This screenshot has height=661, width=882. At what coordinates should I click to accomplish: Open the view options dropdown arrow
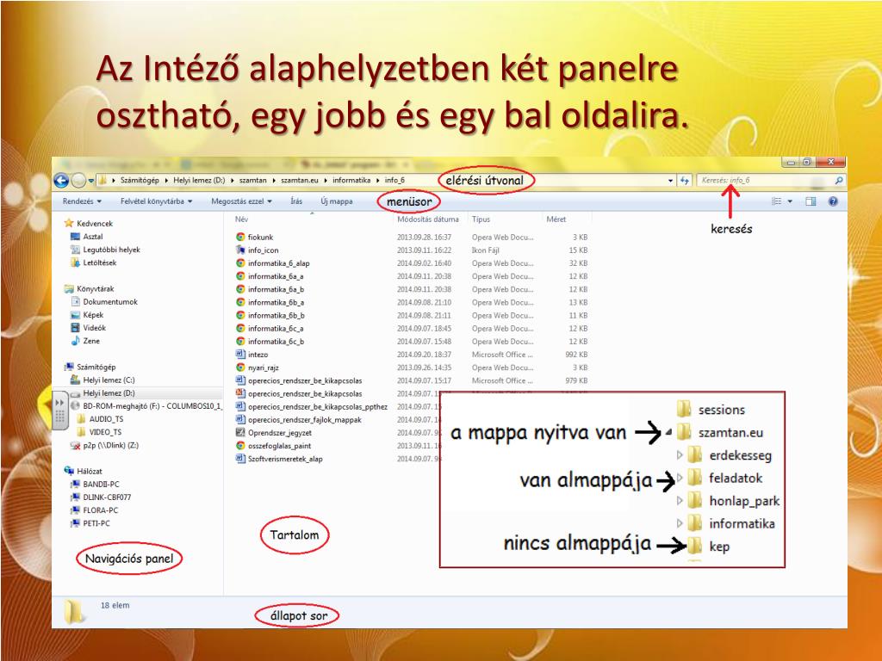pyautogui.click(x=790, y=201)
